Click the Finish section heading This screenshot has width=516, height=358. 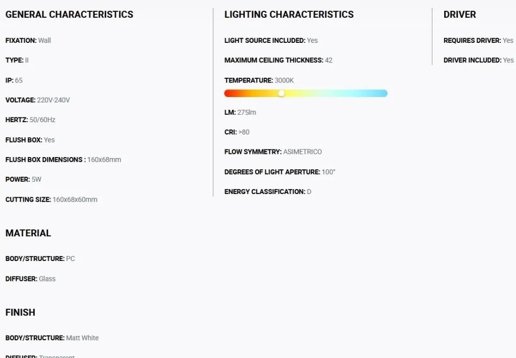point(20,312)
